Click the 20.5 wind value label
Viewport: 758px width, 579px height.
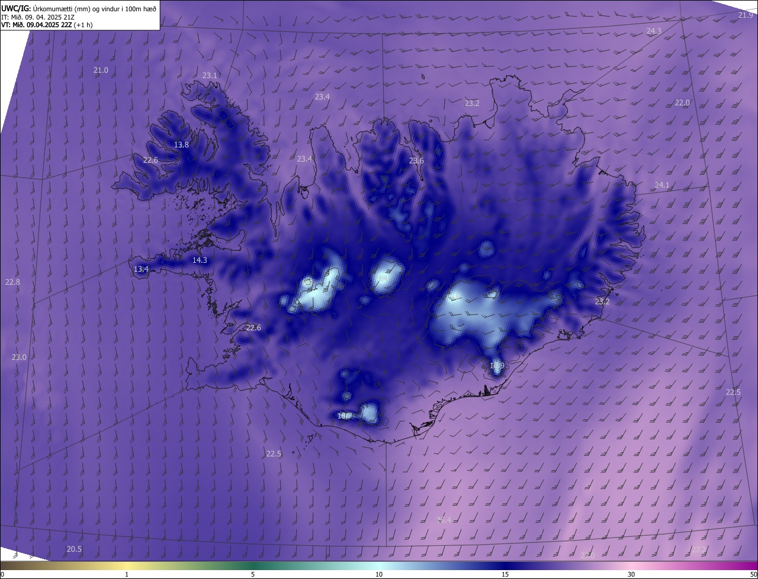(74, 549)
